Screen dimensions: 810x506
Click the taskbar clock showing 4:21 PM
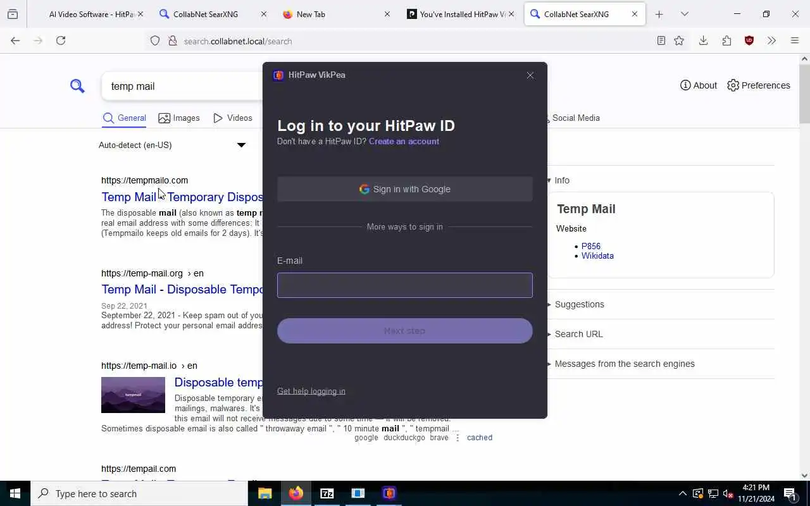pos(756,493)
